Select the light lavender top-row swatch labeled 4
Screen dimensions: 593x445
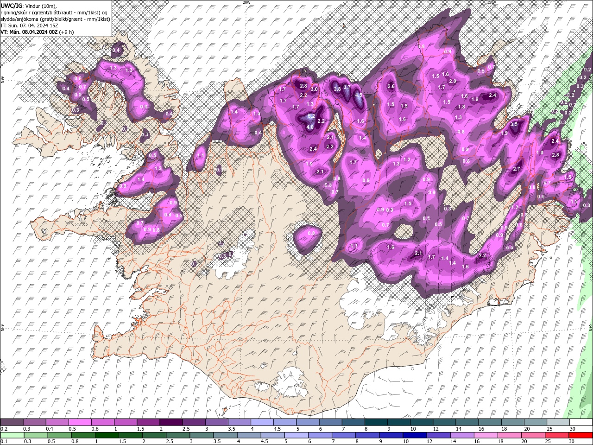point(262,422)
